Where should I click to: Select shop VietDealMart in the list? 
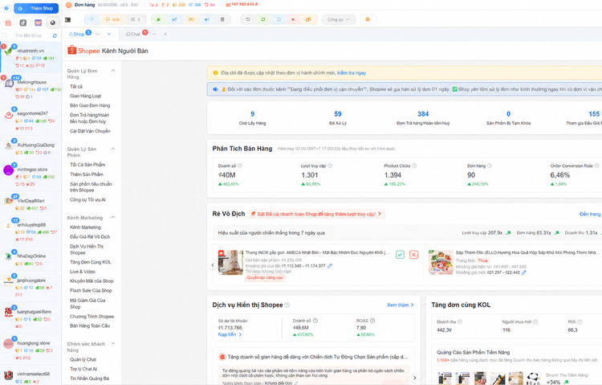click(31, 204)
